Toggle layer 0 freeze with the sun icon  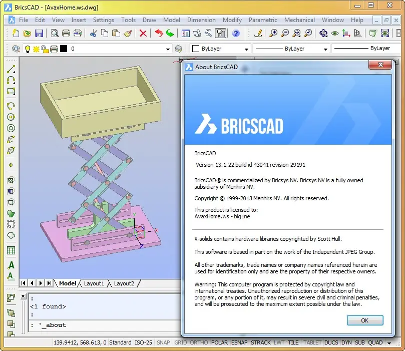(x=36, y=49)
